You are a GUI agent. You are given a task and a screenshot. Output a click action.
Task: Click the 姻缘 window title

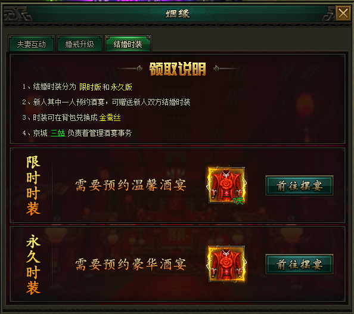click(x=178, y=14)
